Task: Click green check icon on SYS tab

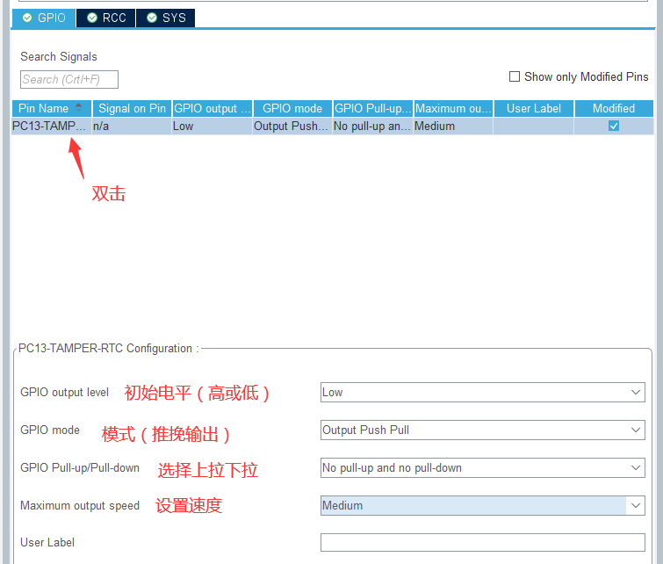Action: pos(152,18)
